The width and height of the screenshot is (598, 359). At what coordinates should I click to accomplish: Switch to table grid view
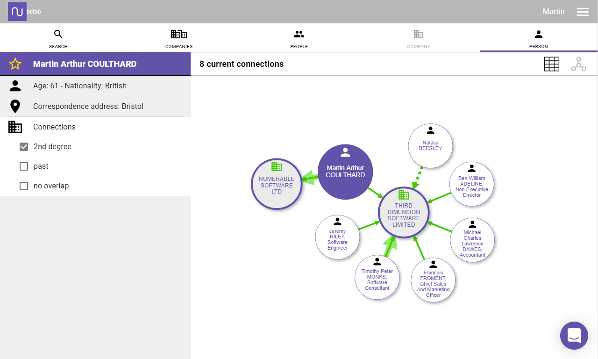coord(552,64)
